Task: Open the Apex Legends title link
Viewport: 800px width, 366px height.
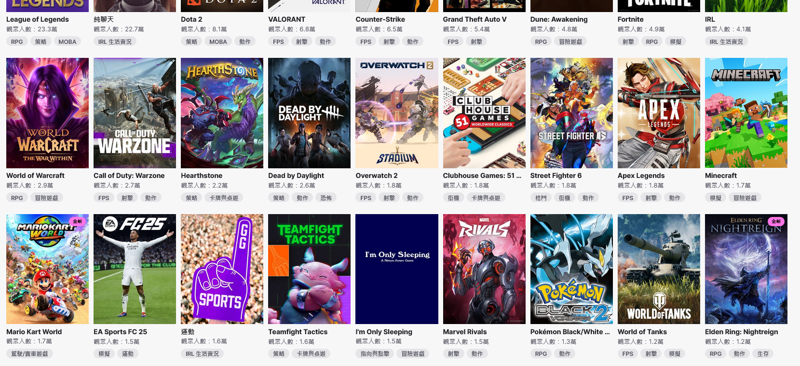Action: point(641,176)
